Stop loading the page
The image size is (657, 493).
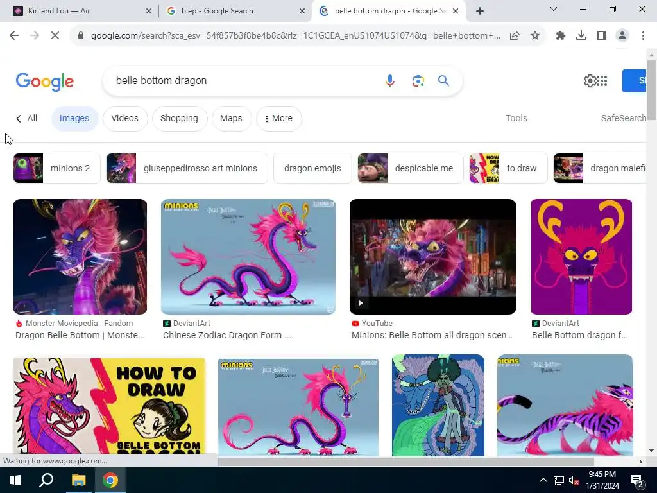tap(55, 36)
